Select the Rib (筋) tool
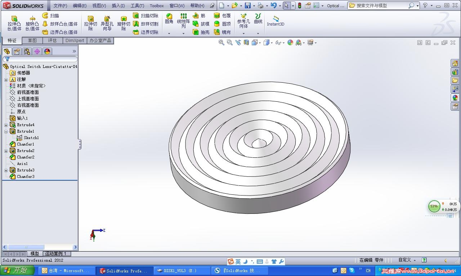This screenshot has height=276, width=461. pos(199,15)
